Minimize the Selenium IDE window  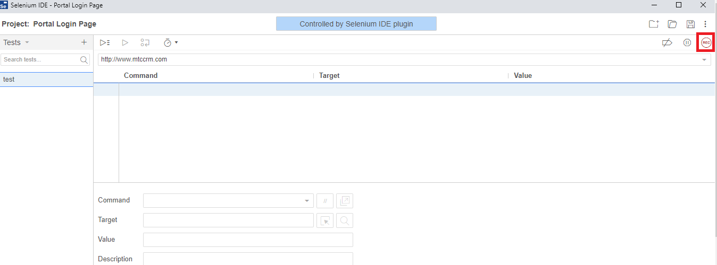(654, 5)
